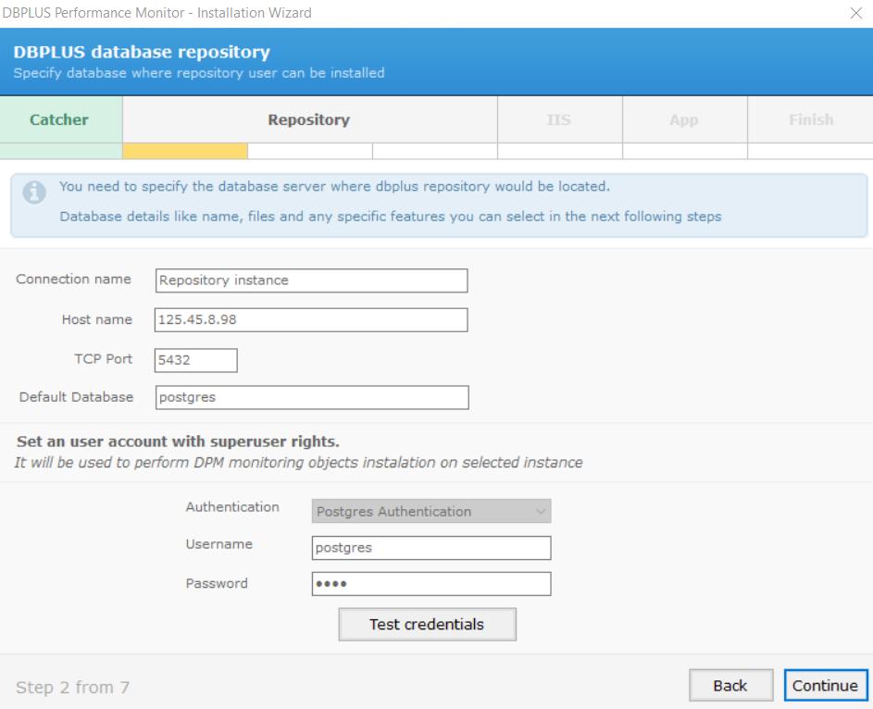
Task: Click the window title "DBPLUS Performance Monitor - Installation Wizard"
Action: click(x=157, y=13)
